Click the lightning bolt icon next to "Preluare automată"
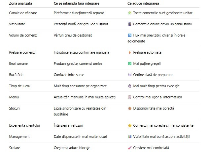This screenshot has height=152, width=208. pos(129,52)
